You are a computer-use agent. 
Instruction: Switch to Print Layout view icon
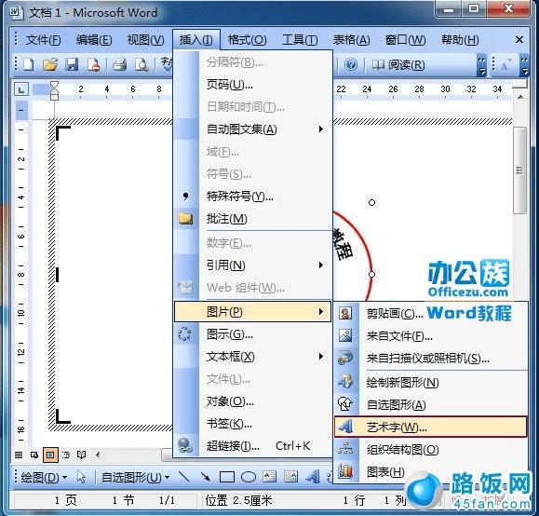50,455
